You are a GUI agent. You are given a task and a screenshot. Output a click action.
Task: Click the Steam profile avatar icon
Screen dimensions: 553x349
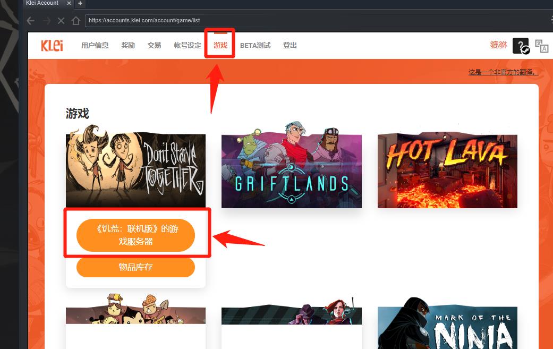[521, 46]
